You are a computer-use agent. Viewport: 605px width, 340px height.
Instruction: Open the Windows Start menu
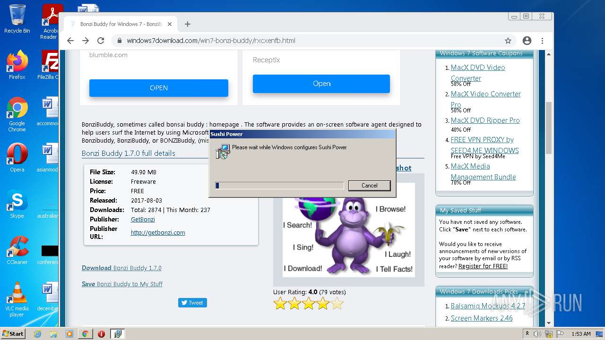[x=13, y=333]
